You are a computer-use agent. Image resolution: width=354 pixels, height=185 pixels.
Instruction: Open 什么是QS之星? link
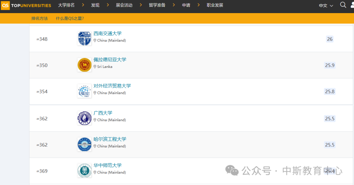[x=70, y=18]
